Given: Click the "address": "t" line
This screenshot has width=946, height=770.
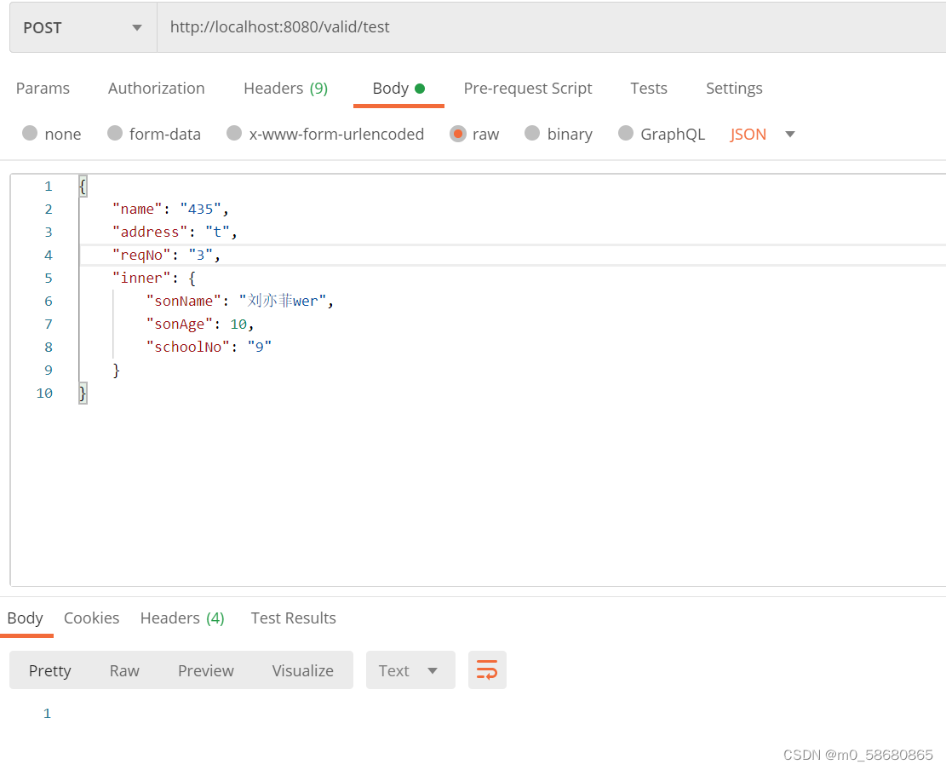Looking at the screenshot, I should [x=175, y=233].
